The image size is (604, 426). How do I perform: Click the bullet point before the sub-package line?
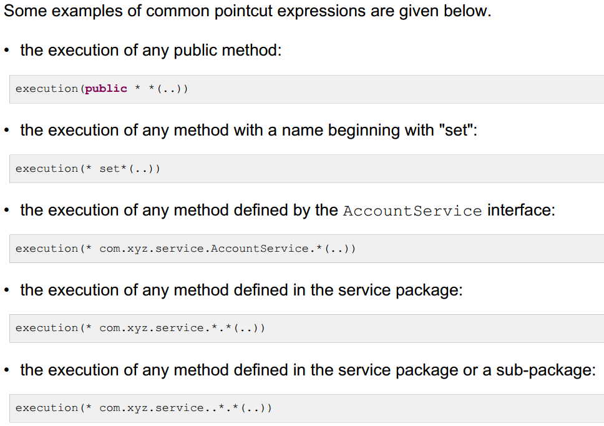(6, 371)
